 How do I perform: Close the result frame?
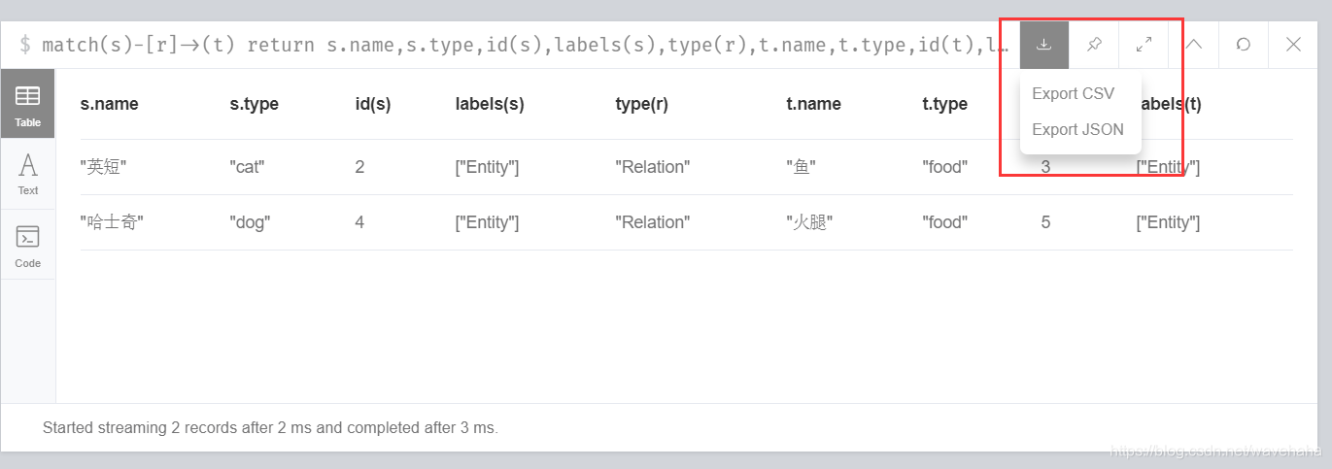1293,45
